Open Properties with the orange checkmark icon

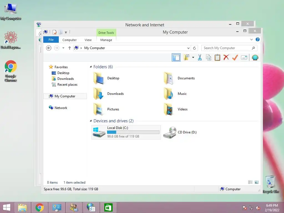pyautogui.click(x=235, y=58)
